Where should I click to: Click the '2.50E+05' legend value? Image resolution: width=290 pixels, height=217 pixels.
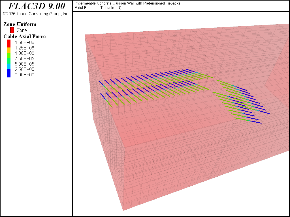click(x=24, y=69)
